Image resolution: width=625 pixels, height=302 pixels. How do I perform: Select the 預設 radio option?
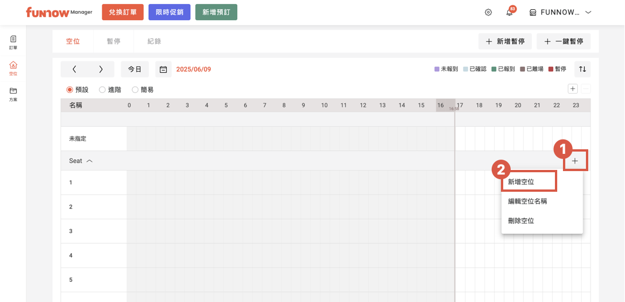tap(70, 90)
